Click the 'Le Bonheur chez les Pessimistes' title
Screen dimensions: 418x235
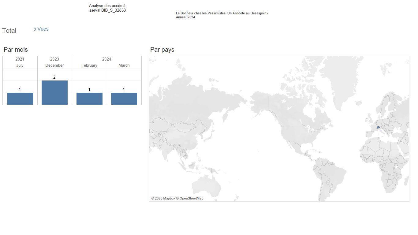[222, 13]
